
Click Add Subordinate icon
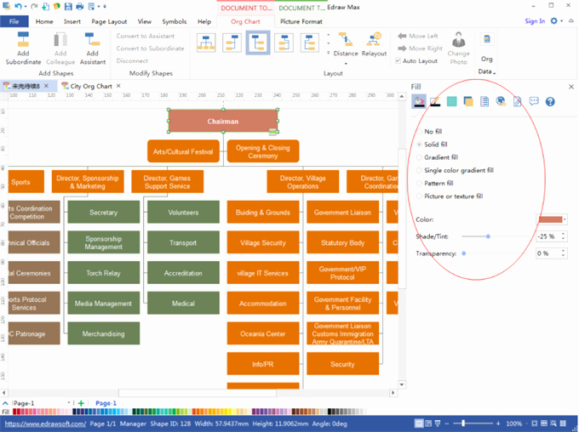23,39
